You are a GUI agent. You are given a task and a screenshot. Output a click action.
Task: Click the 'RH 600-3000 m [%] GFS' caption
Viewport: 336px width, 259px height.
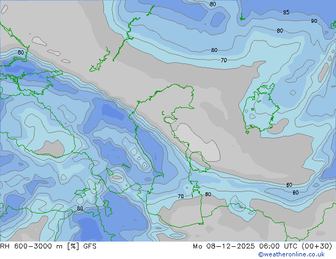point(48,246)
